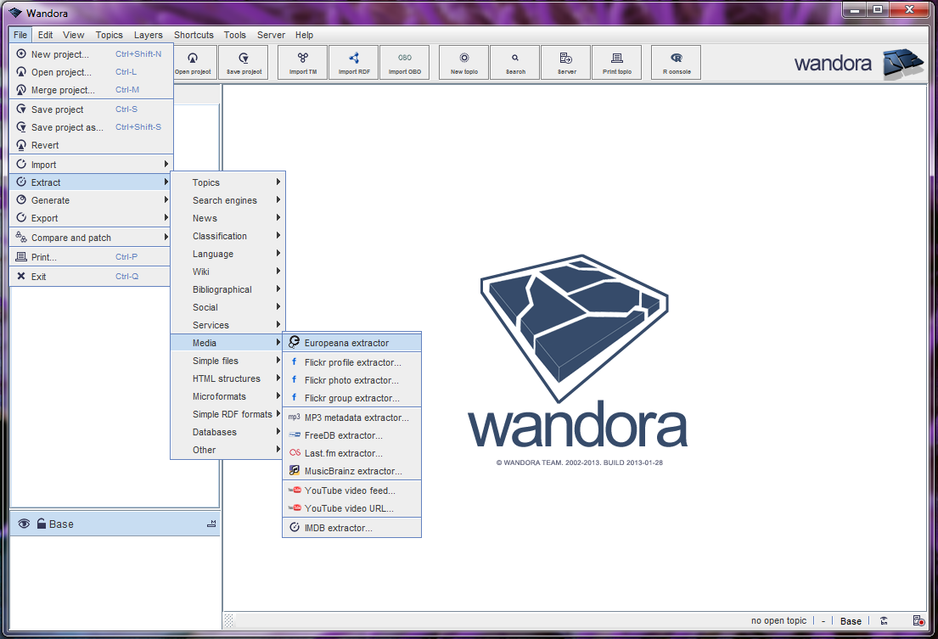The width and height of the screenshot is (938, 639).
Task: Click the Print topic toolbar icon
Action: click(616, 62)
